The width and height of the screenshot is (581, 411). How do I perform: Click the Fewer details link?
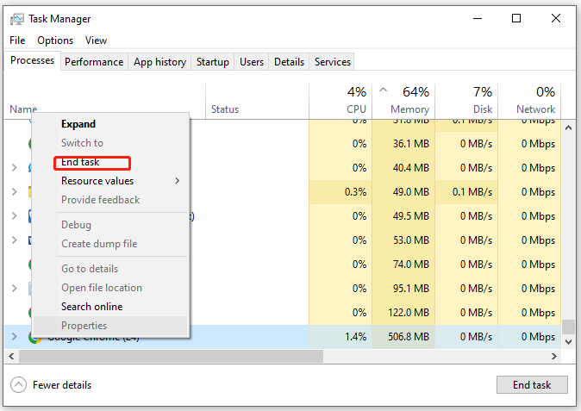click(x=62, y=385)
